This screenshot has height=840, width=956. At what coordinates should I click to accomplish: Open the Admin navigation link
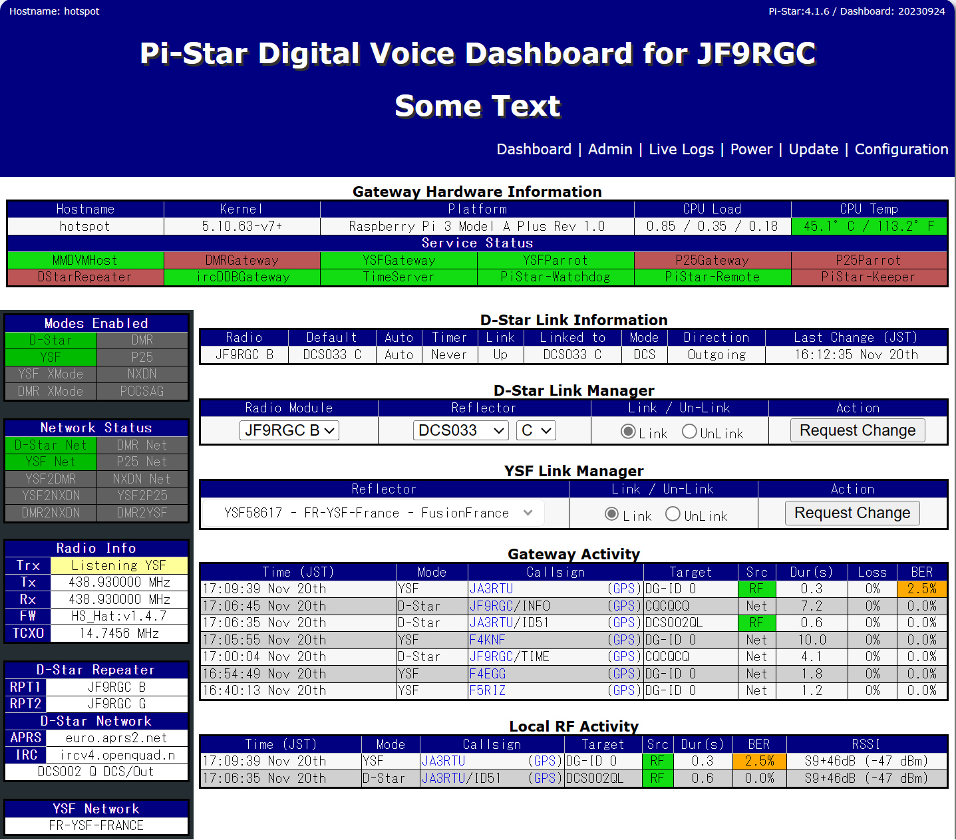point(610,149)
